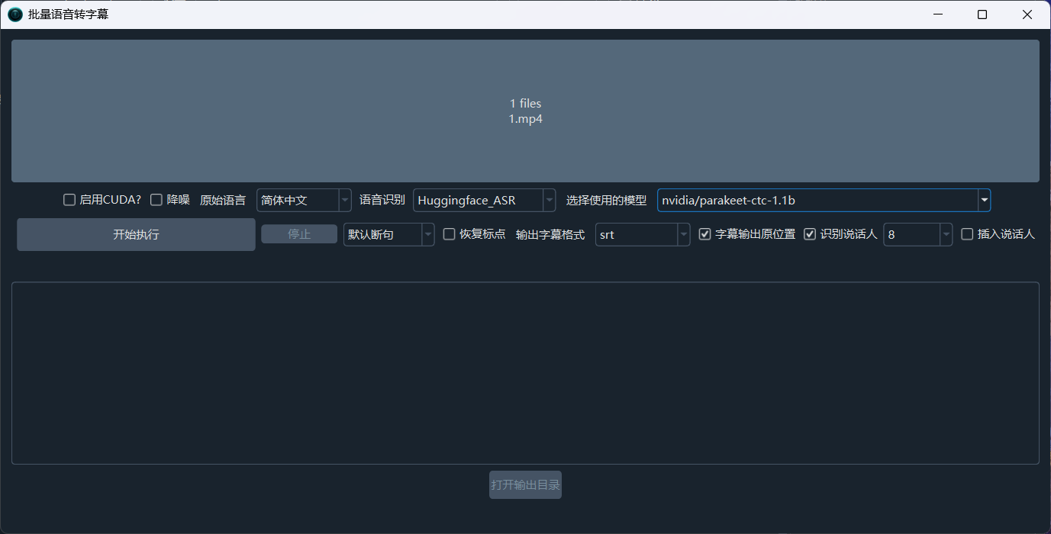The width and height of the screenshot is (1051, 534).
Task: Click the 开始执行 start button
Action: tap(135, 234)
